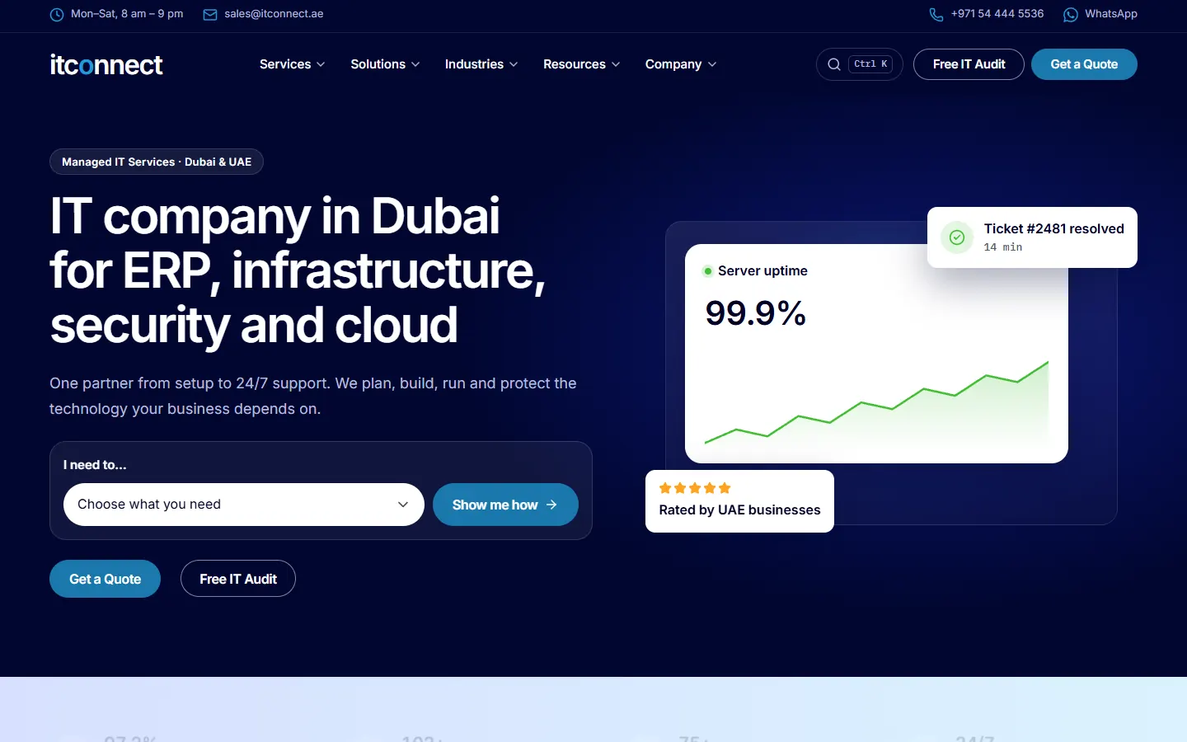Click Get a Quote in header

(x=1084, y=64)
